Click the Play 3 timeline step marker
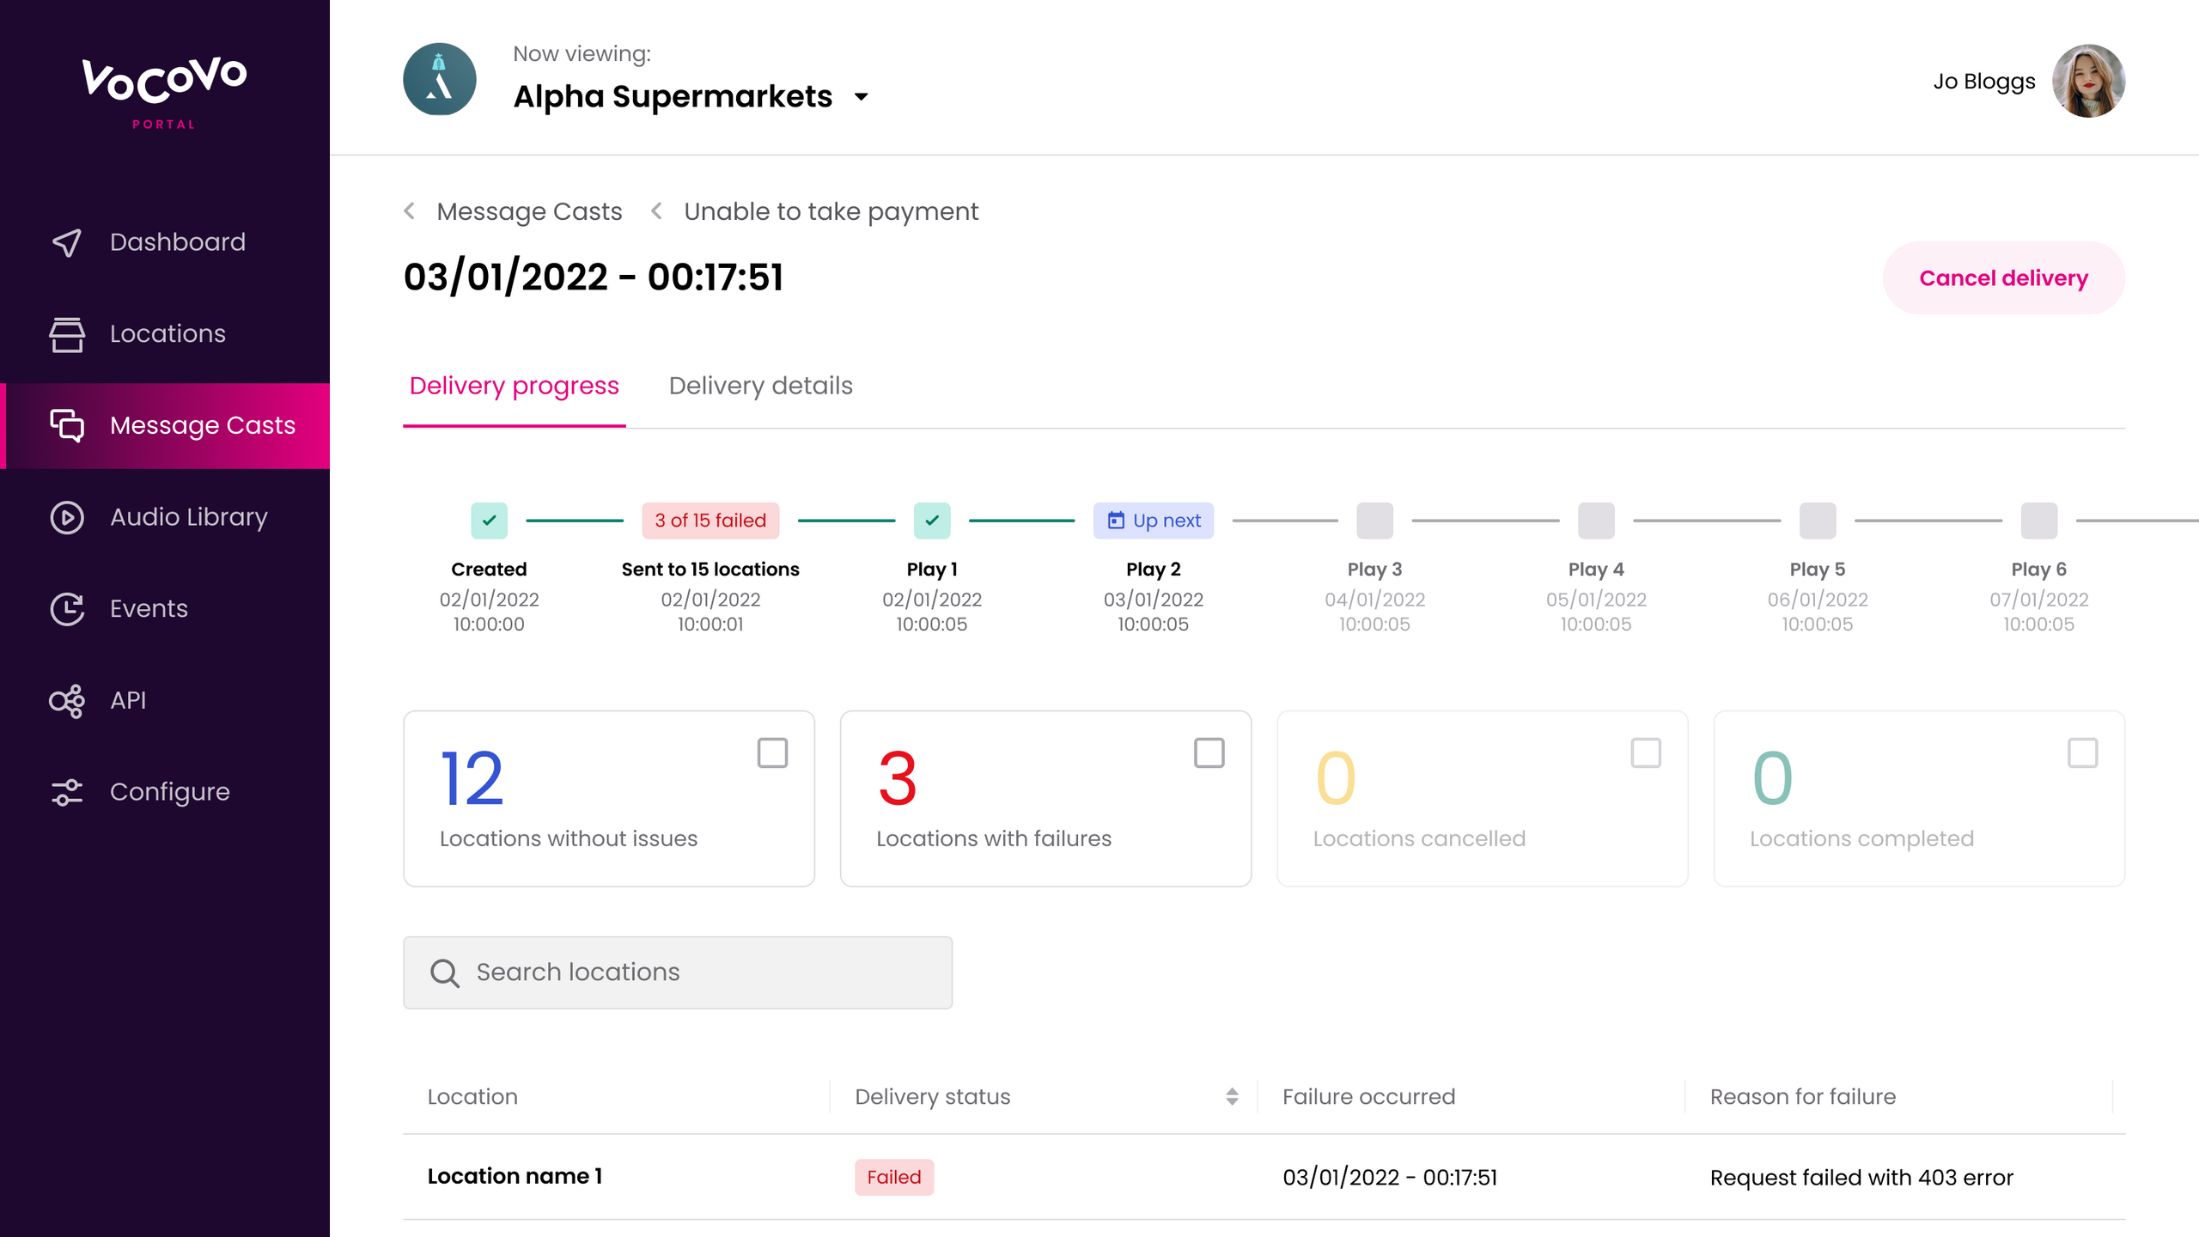Image resolution: width=2199 pixels, height=1237 pixels. (1374, 521)
